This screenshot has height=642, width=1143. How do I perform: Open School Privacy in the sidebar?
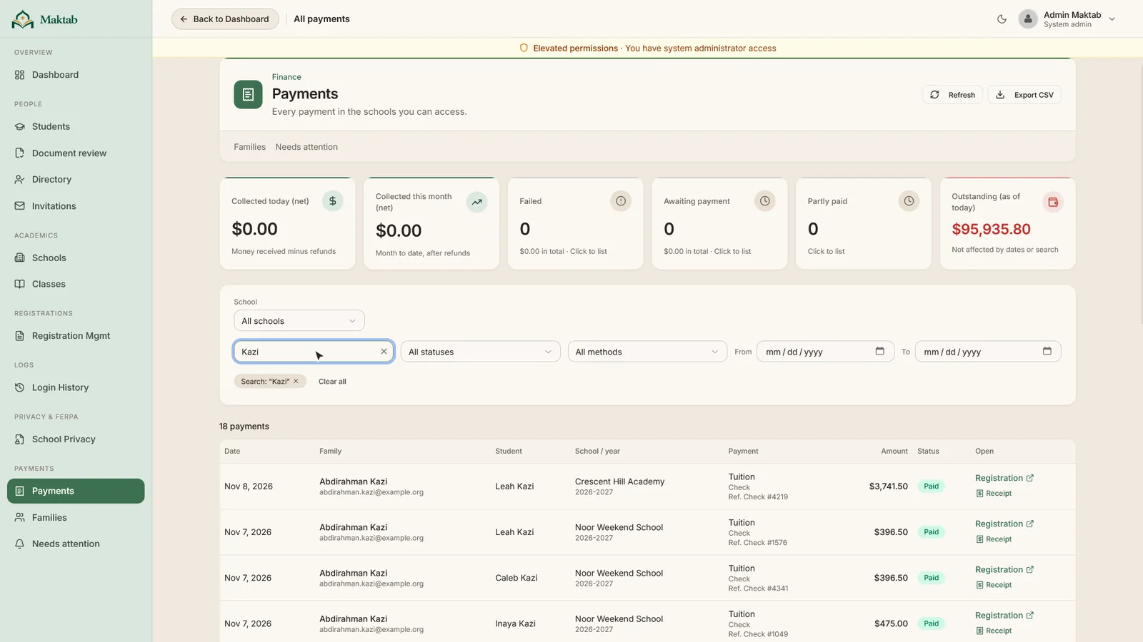(x=76, y=439)
